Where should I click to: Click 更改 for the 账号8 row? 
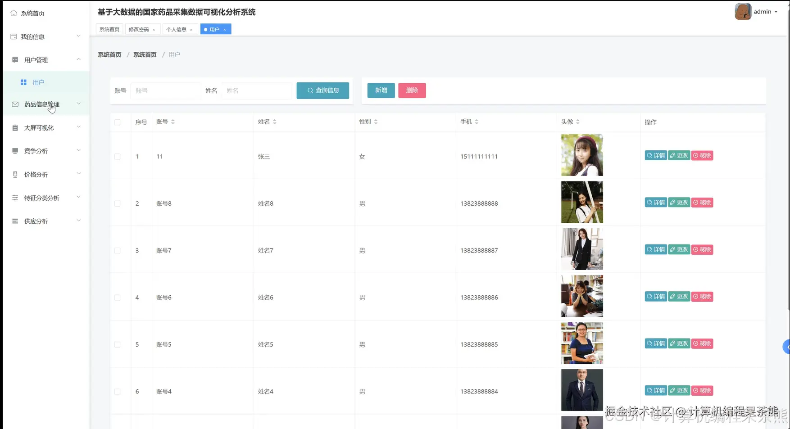click(679, 203)
